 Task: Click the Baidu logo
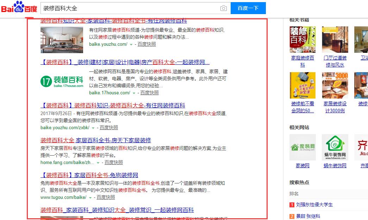click(19, 7)
